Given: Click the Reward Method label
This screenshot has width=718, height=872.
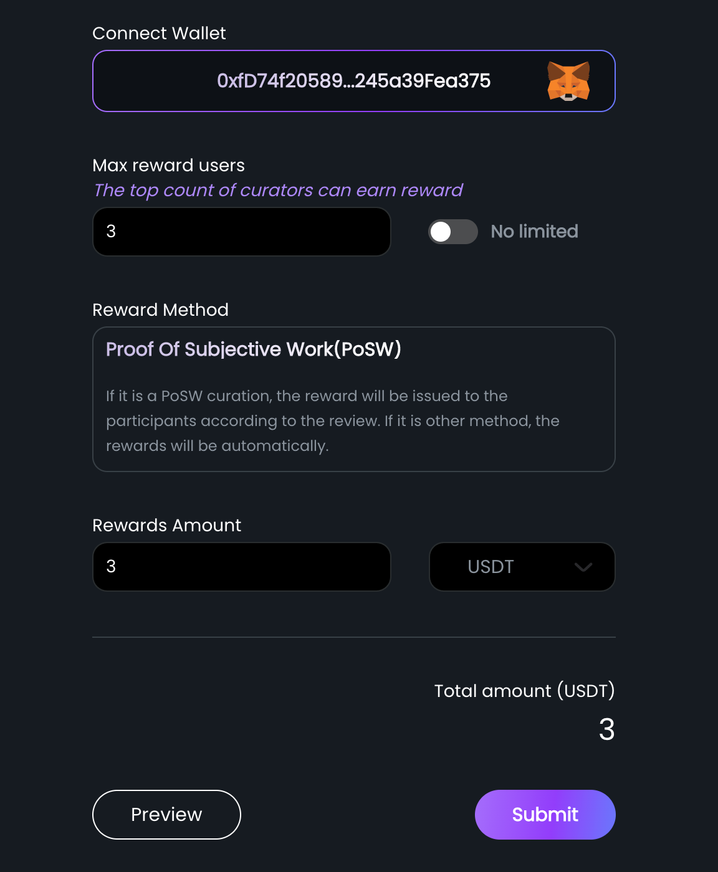Looking at the screenshot, I should pyautogui.click(x=160, y=310).
